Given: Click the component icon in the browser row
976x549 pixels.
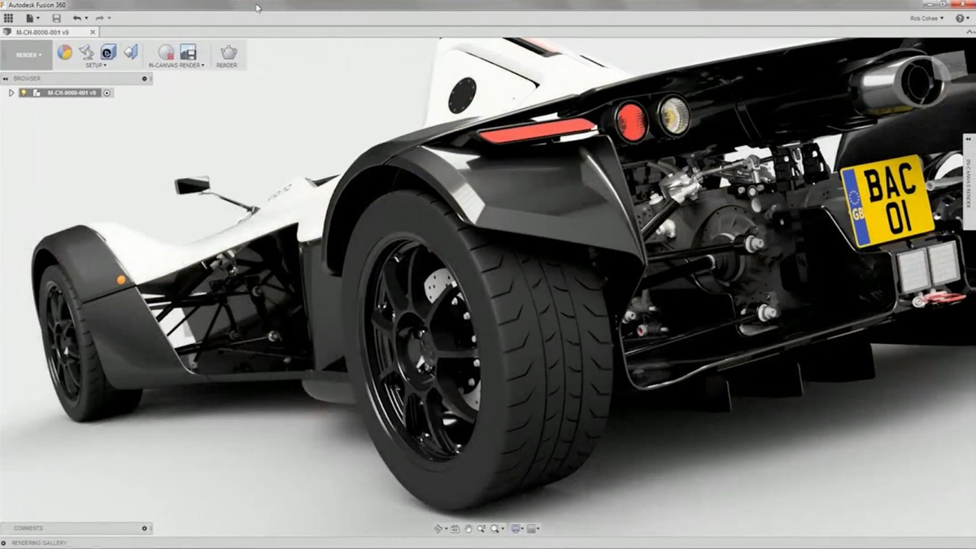Looking at the screenshot, I should [x=36, y=93].
